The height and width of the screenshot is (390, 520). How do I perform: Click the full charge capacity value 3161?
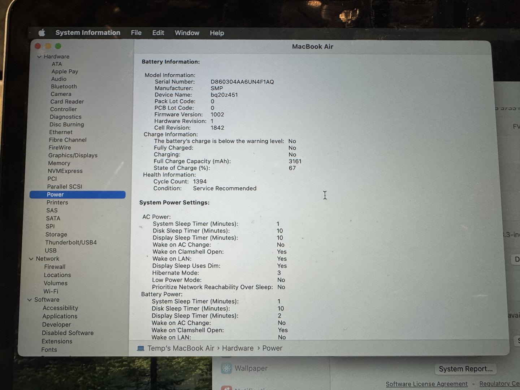coord(295,161)
